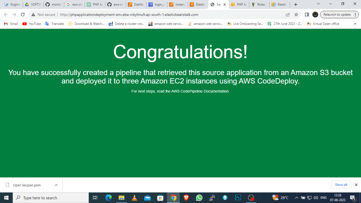Switch to the aws-co GitHub tab
Viewport: 361px width, 203px height.
[115, 4]
